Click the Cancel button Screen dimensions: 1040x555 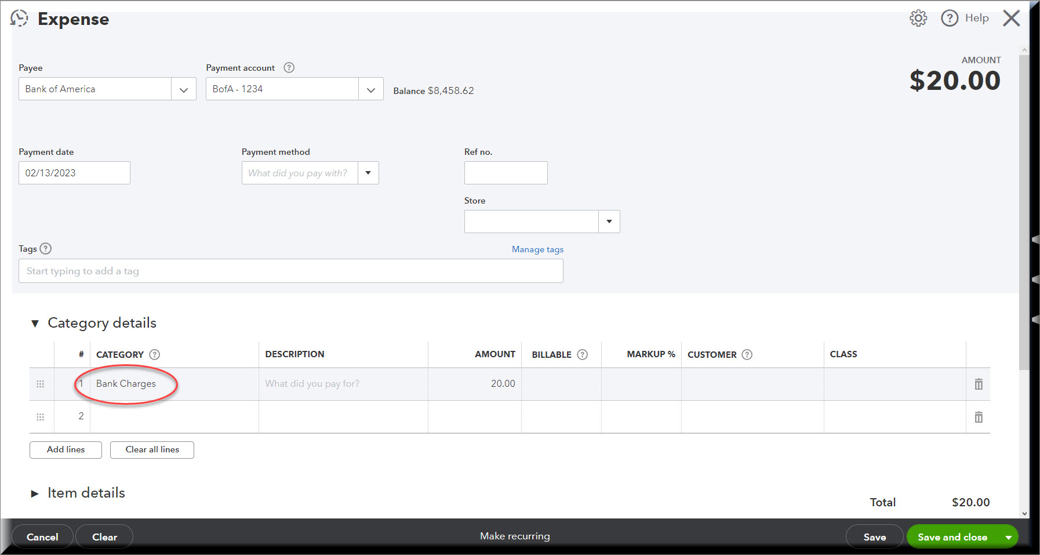[42, 537]
